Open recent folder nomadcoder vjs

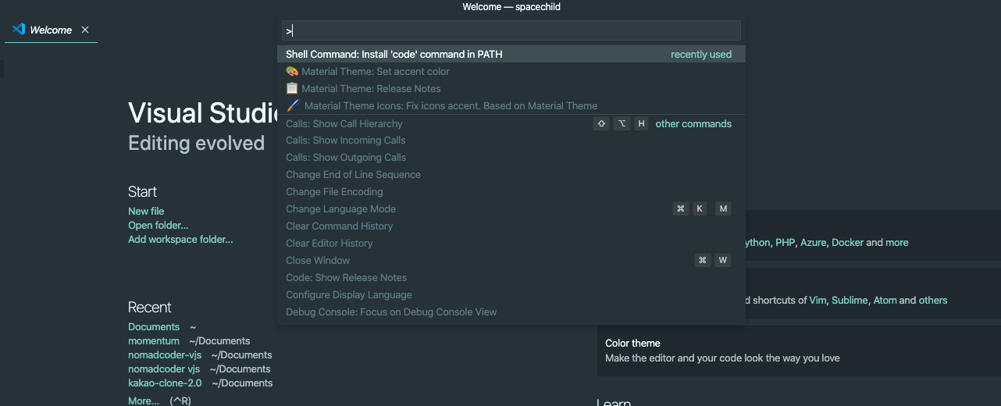[x=164, y=369]
